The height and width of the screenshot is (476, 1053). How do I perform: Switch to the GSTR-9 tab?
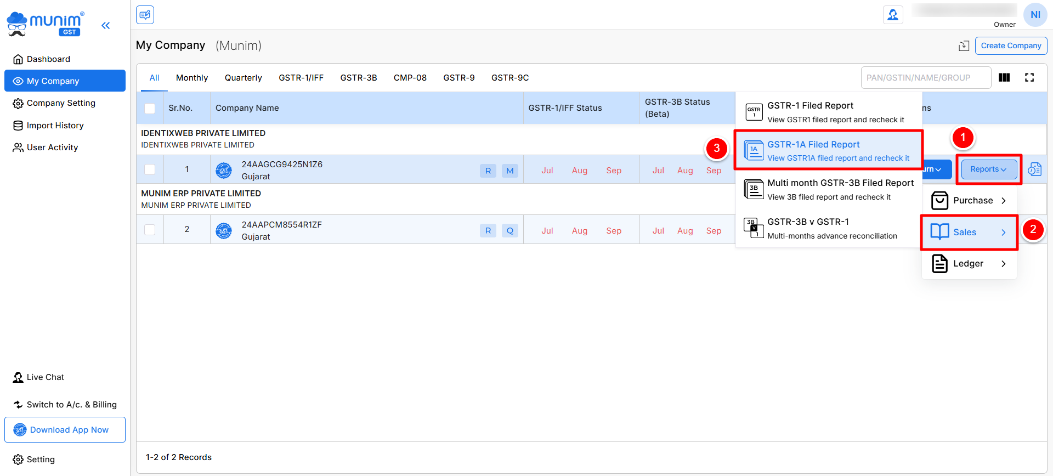459,78
